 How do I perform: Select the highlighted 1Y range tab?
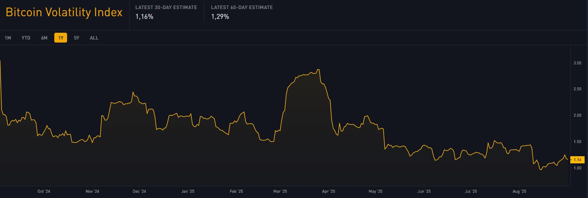pos(61,38)
